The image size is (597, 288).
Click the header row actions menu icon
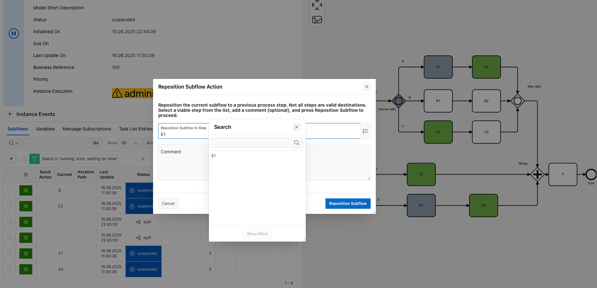coord(26,175)
